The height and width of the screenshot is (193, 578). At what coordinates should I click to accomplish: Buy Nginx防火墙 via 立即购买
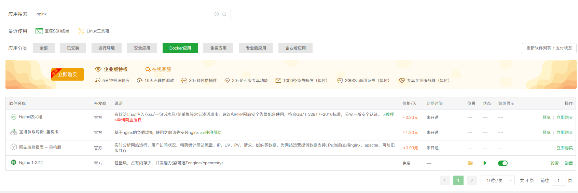(x=565, y=118)
